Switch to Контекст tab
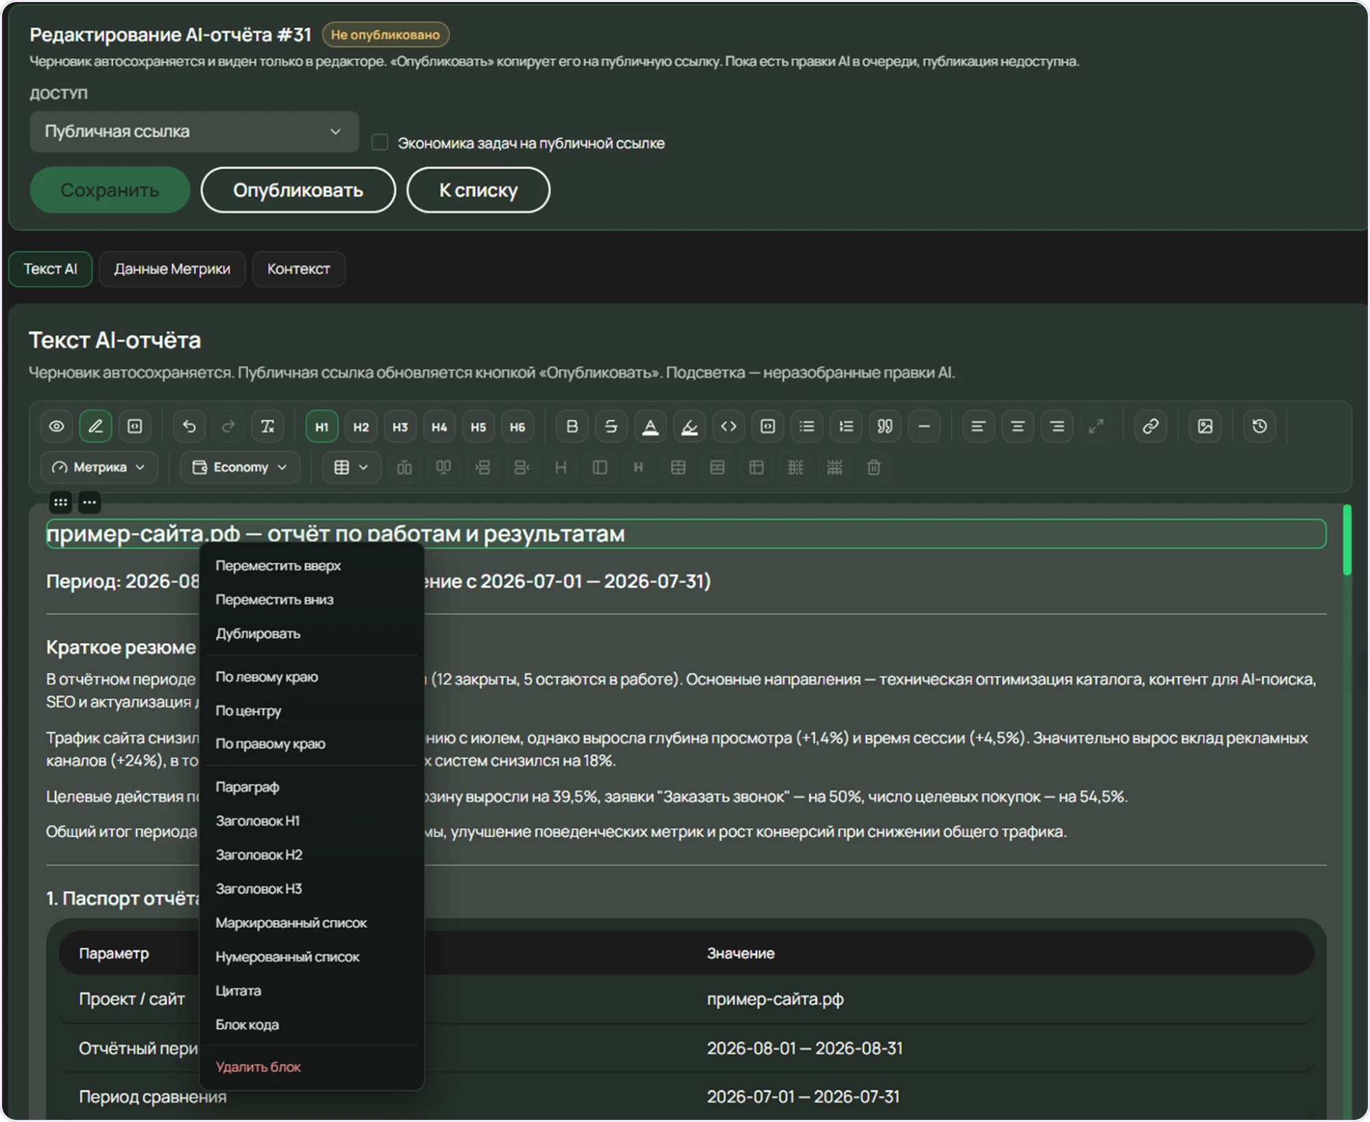 coord(298,269)
